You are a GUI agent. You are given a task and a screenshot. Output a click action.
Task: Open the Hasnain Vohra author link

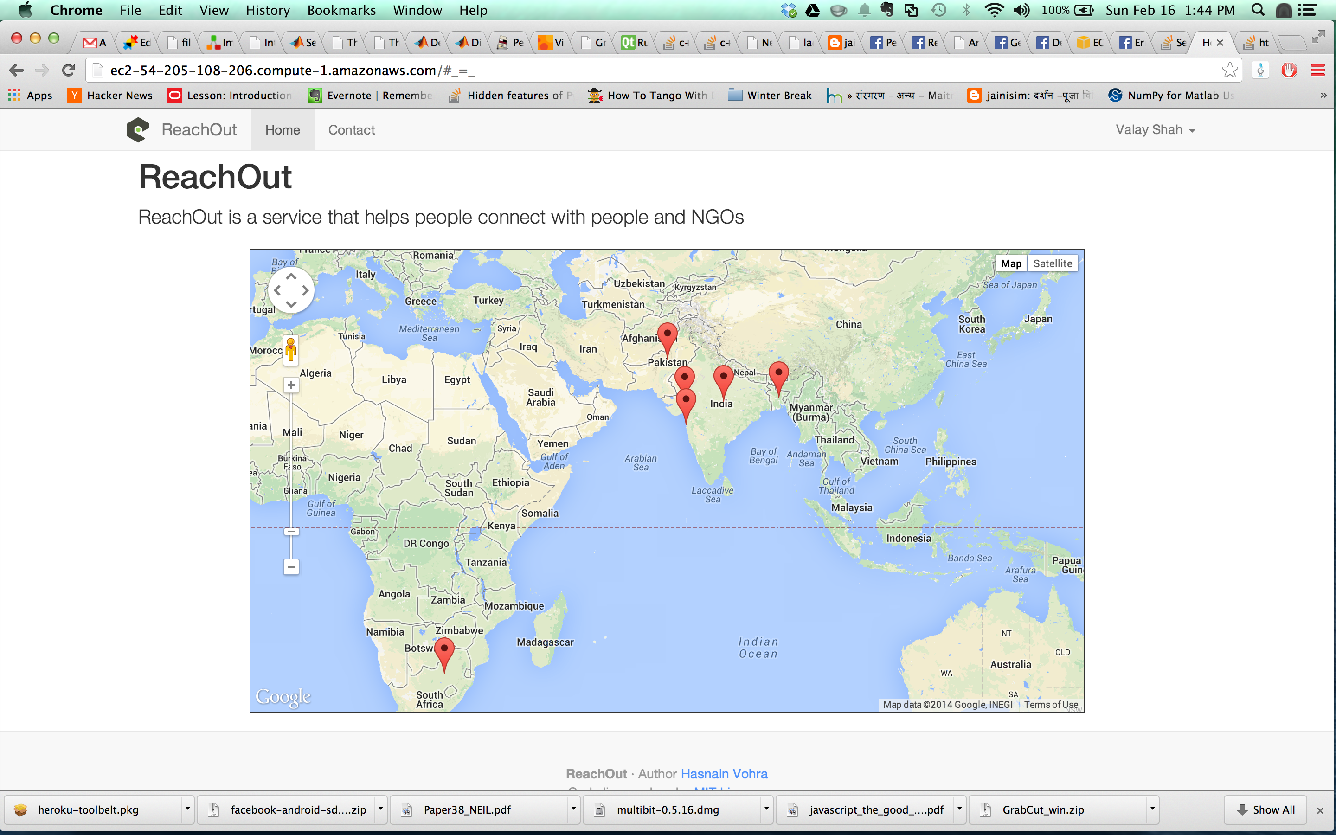[724, 774]
